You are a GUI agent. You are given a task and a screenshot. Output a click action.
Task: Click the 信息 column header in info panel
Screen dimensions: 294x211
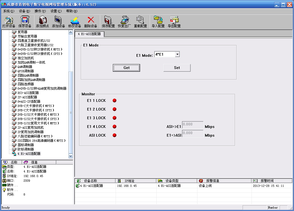click(39, 162)
